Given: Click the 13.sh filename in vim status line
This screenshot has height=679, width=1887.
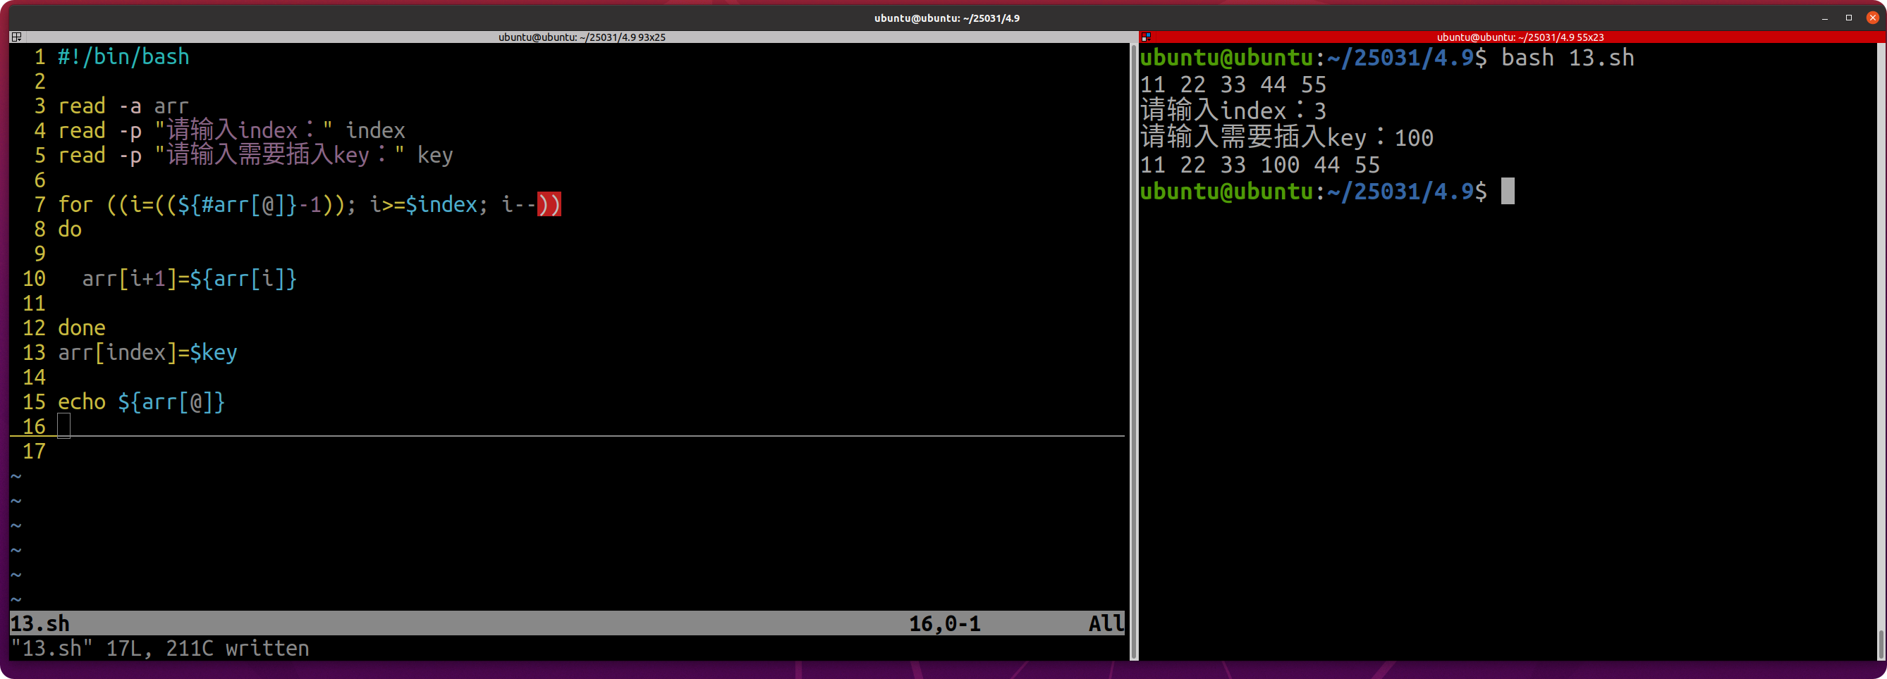Looking at the screenshot, I should 39,623.
